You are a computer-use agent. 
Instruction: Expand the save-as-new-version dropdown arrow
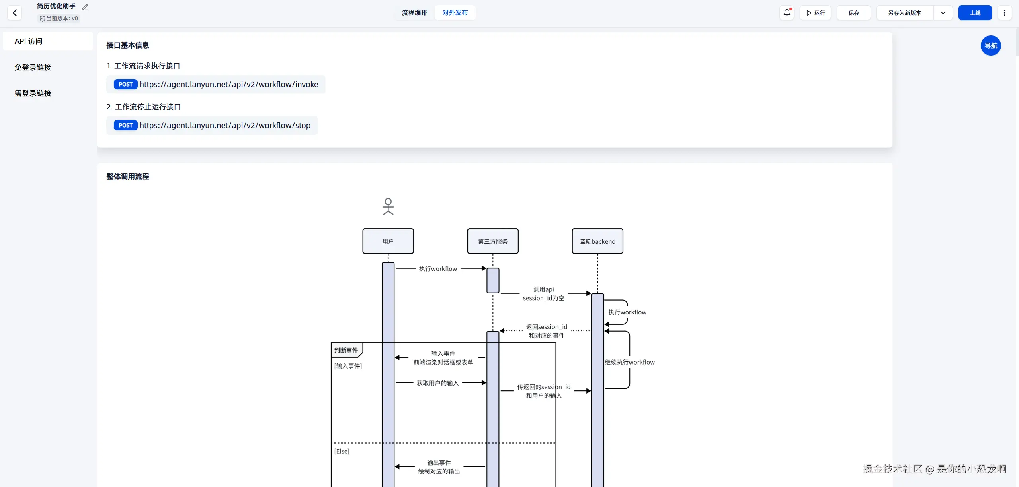point(943,13)
